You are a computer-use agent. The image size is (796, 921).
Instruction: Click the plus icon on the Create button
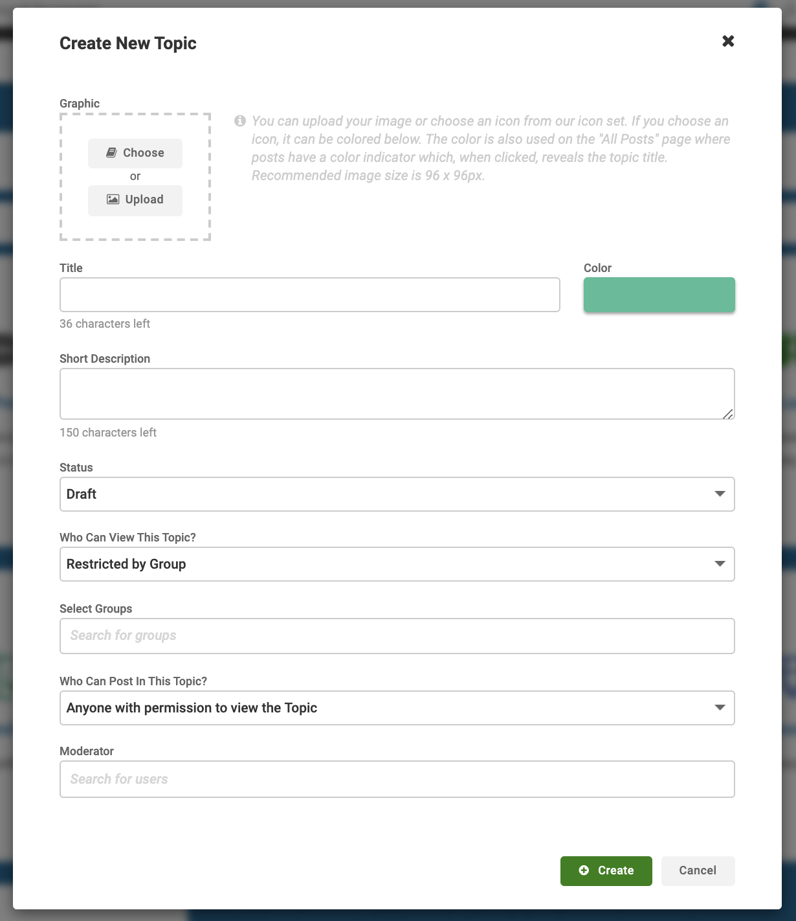(584, 870)
